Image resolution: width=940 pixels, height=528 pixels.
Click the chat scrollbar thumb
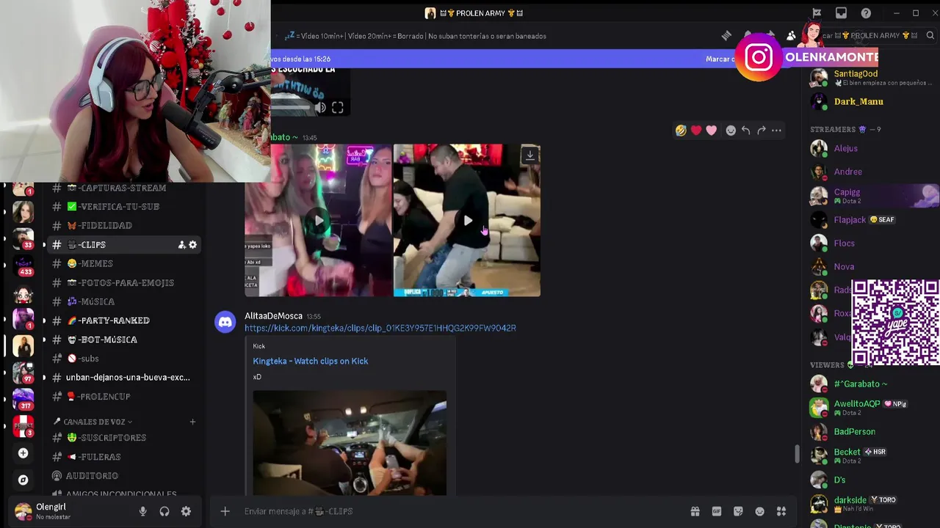coord(797,455)
